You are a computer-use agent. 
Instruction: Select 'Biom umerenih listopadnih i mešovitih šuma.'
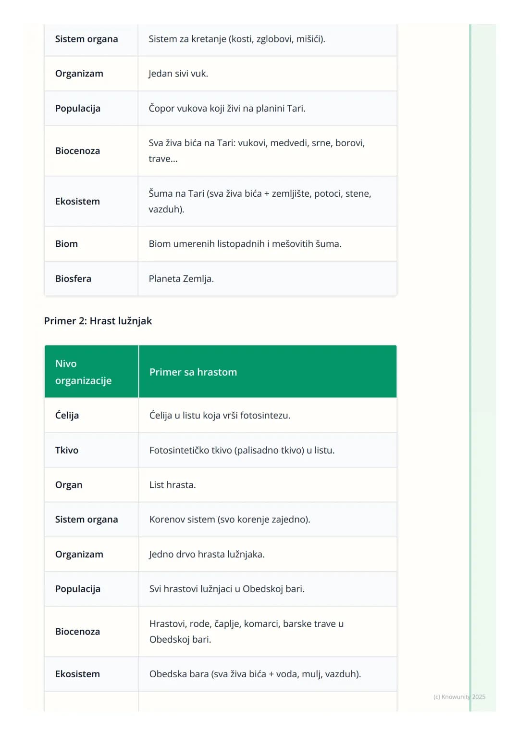tap(245, 244)
